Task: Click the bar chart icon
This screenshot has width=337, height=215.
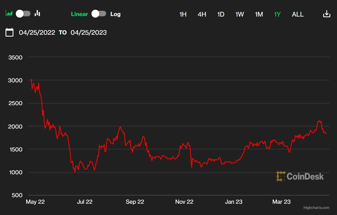Action: pyautogui.click(x=37, y=13)
